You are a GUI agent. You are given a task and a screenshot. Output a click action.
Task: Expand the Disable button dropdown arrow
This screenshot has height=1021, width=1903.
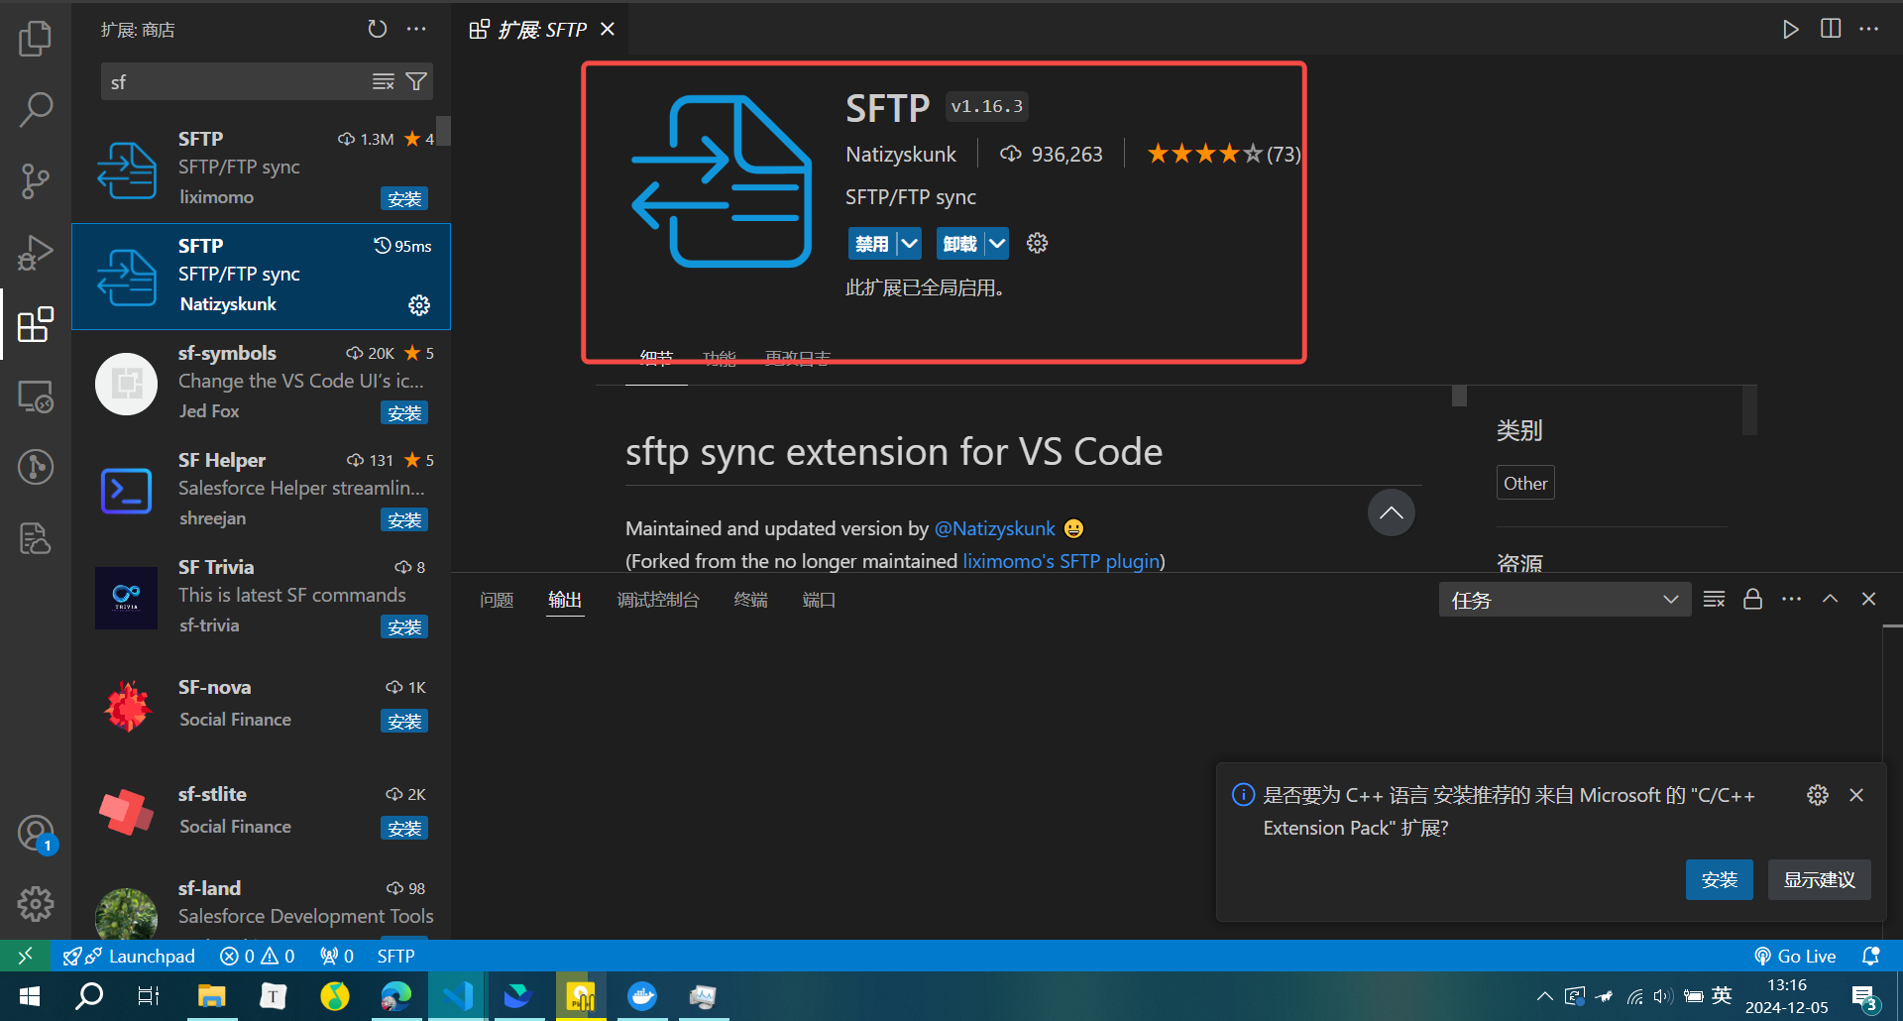tap(909, 243)
